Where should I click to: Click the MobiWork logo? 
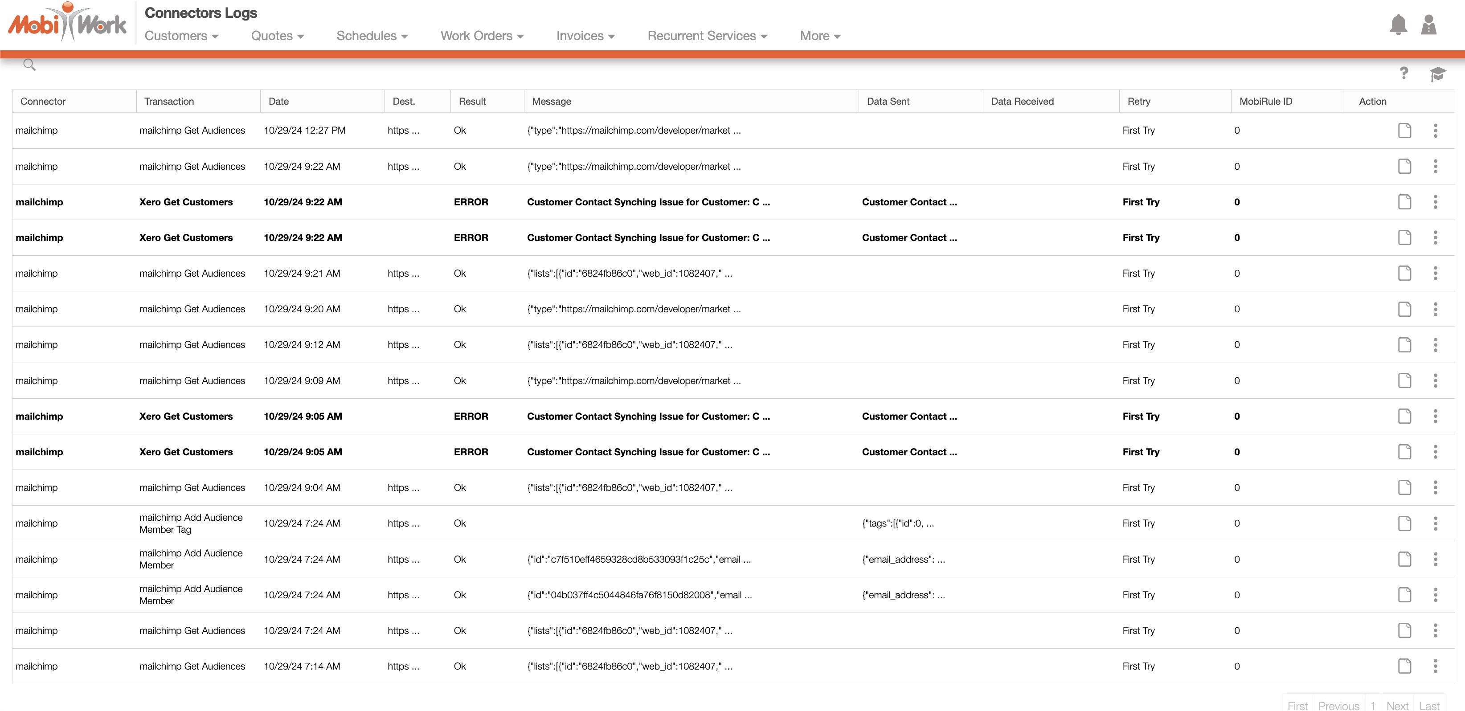67,23
